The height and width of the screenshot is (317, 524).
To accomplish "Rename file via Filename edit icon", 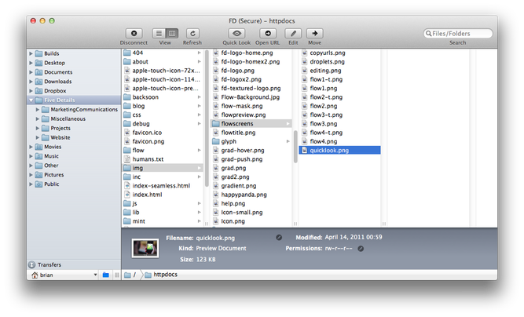I will 279,236.
